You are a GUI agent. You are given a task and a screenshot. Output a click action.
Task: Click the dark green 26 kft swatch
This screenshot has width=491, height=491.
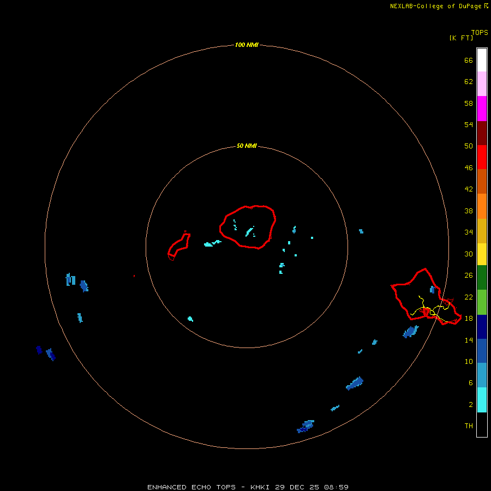(x=482, y=278)
